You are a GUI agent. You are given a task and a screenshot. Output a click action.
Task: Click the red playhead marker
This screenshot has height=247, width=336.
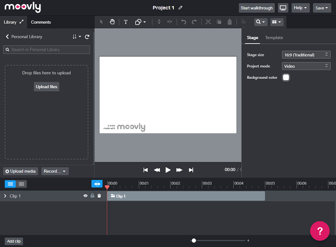click(107, 187)
